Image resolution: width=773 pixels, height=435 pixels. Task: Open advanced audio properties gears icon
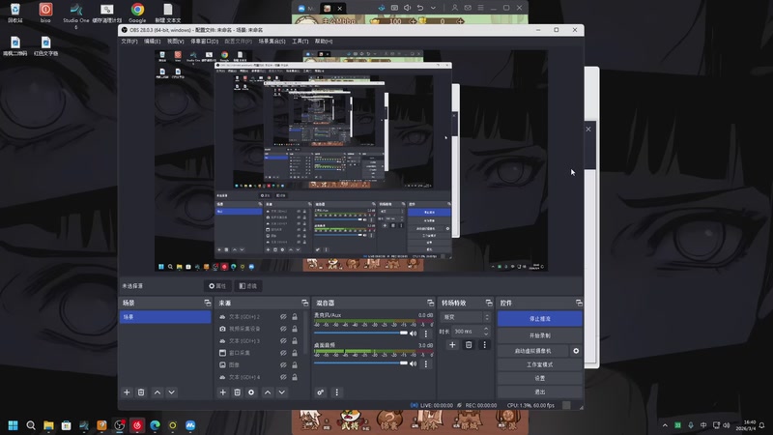pos(321,392)
